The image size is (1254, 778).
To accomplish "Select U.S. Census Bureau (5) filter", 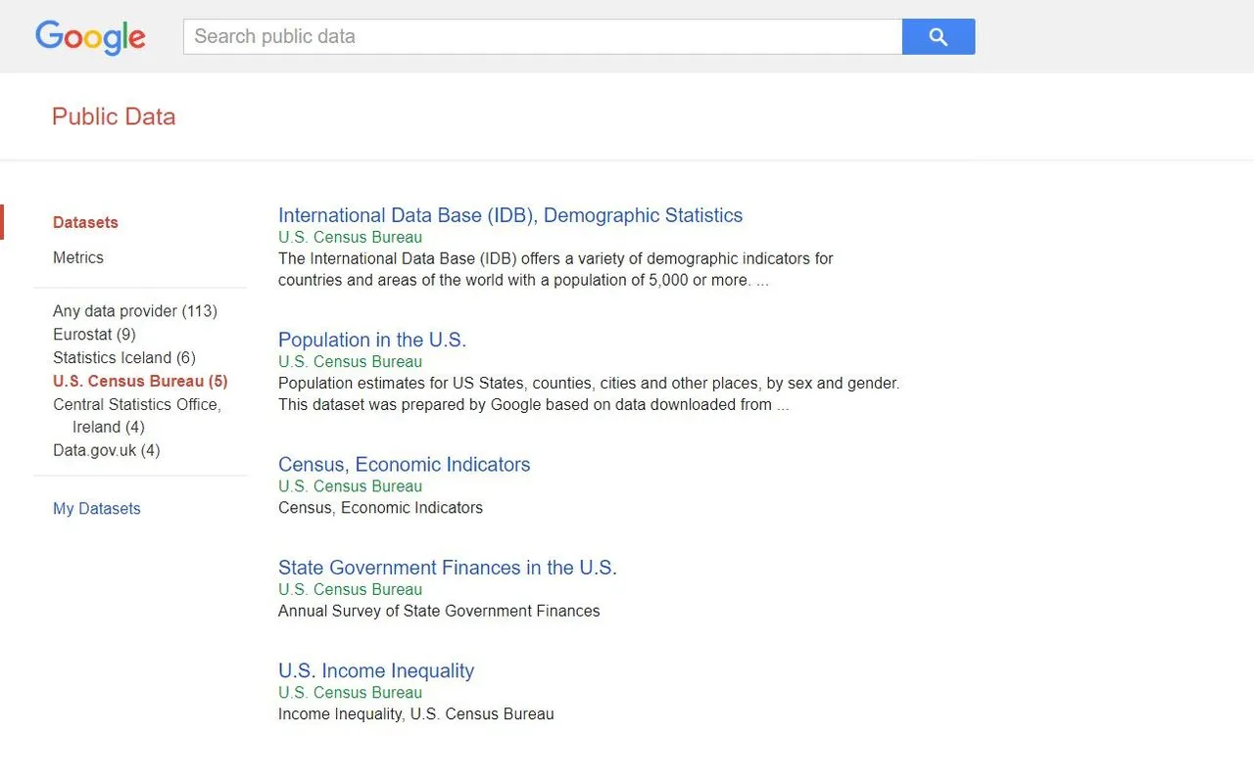I will tap(140, 382).
